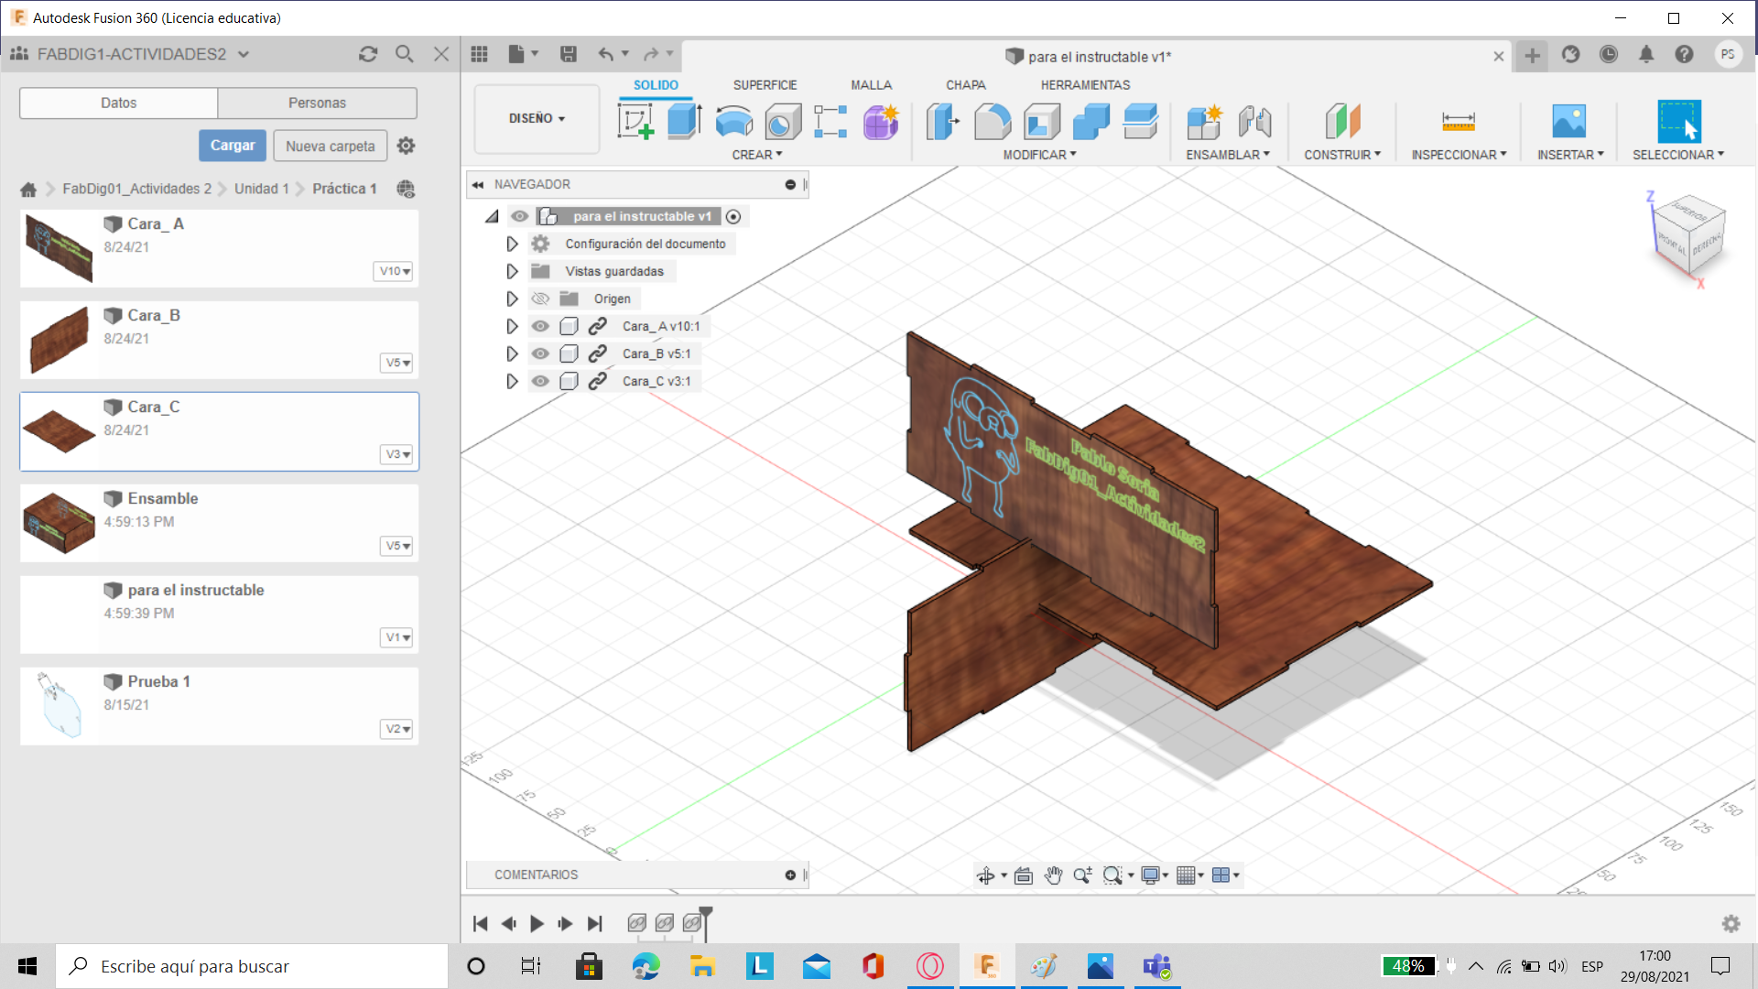This screenshot has height=989, width=1758.
Task: Click the Cargar button
Action: pos(233,146)
